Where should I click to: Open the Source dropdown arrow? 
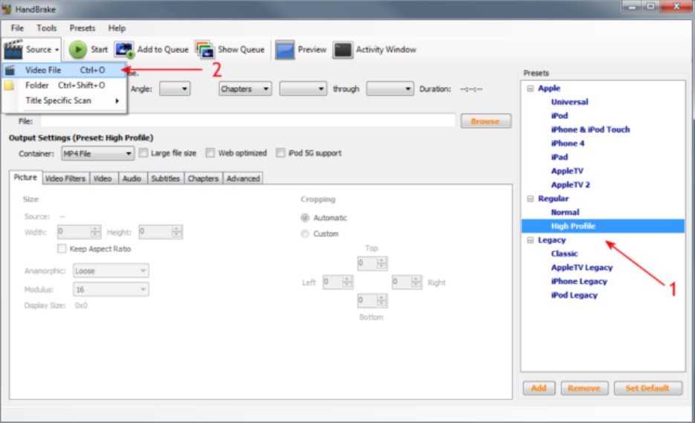point(56,50)
